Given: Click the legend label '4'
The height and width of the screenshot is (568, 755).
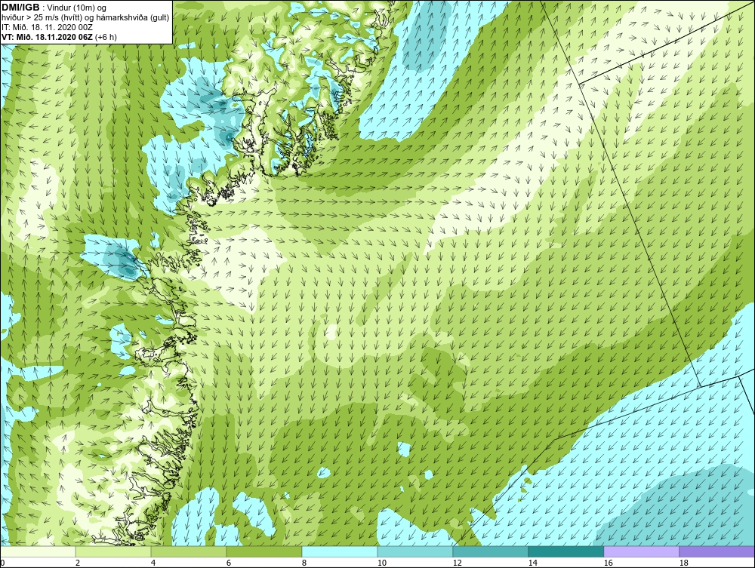Looking at the screenshot, I should [x=153, y=563].
